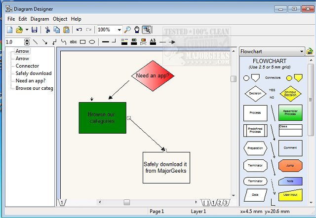Pick the yellow User Input template
The height and width of the screenshot is (218, 316).
(x=290, y=195)
